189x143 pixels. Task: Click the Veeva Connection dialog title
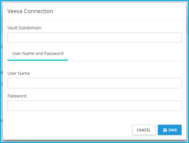pyautogui.click(x=30, y=11)
